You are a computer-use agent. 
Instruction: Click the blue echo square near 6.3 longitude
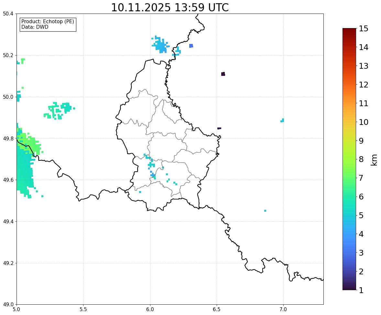(191, 46)
